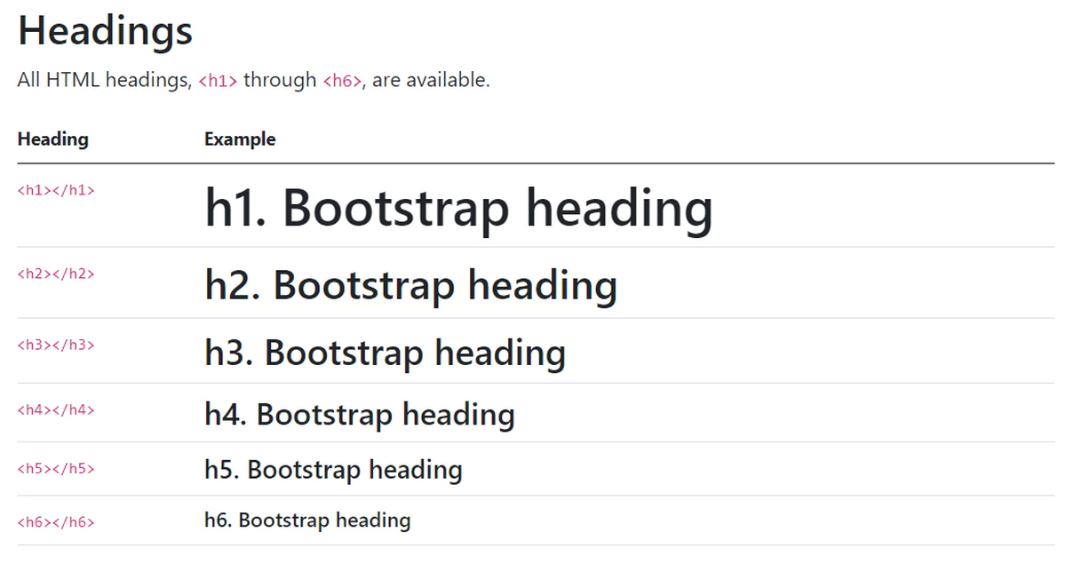Click the inline <h1> code tag in the description
The image size is (1066, 564).
coord(218,81)
